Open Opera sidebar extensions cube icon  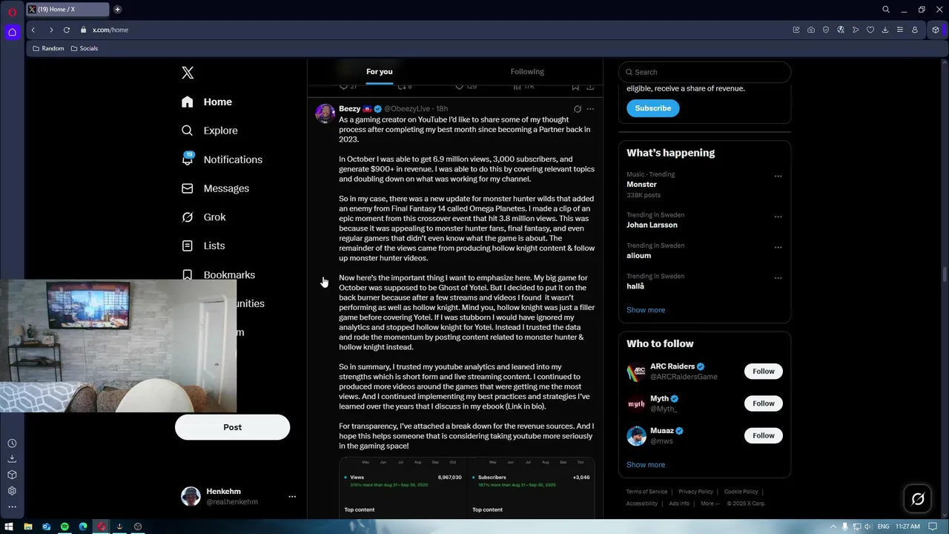click(x=12, y=475)
